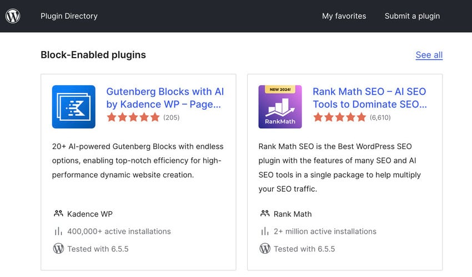This screenshot has width=472, height=277.
Task: Click bar chart icon beside 400,000+ installations
Action: (x=58, y=232)
